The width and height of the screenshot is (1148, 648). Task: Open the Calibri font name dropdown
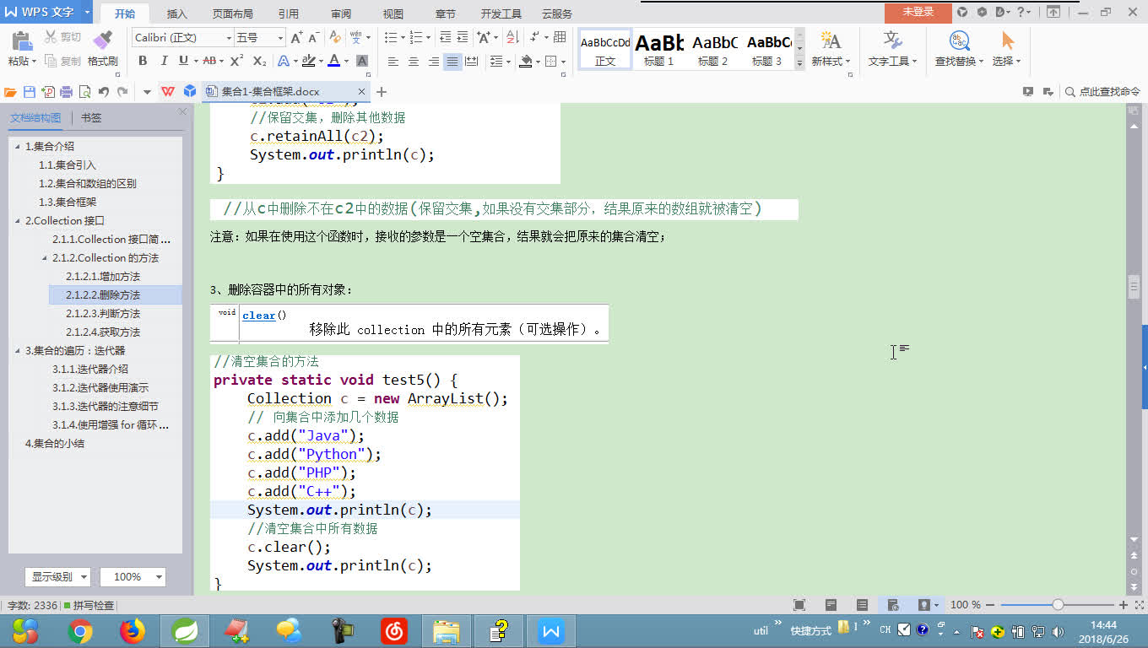228,38
